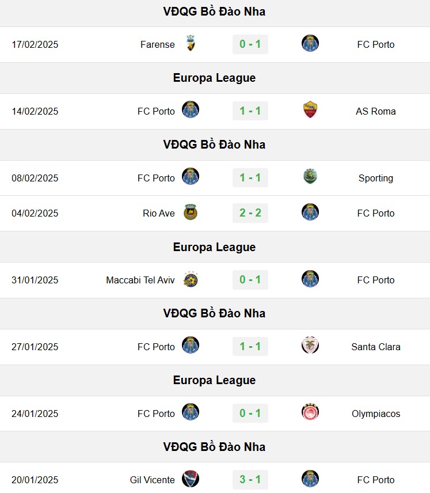Click FC Porto crest in Farense match
Image resolution: width=430 pixels, height=493 pixels.
coord(310,43)
